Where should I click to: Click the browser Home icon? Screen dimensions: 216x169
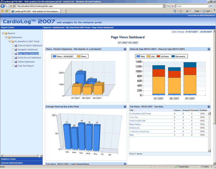pos(175,11)
